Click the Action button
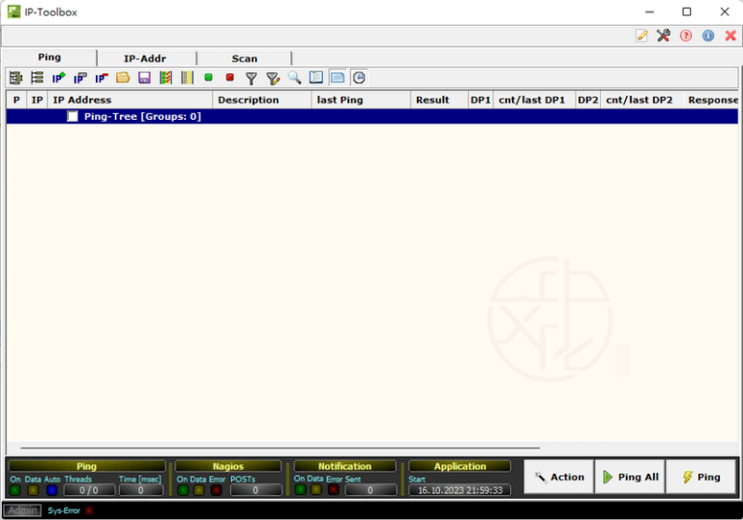This screenshot has height=520, width=743. click(559, 477)
